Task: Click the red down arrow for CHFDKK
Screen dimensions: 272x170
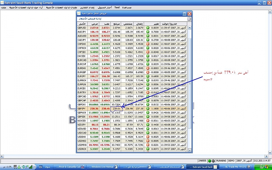Action: [x=148, y=44]
